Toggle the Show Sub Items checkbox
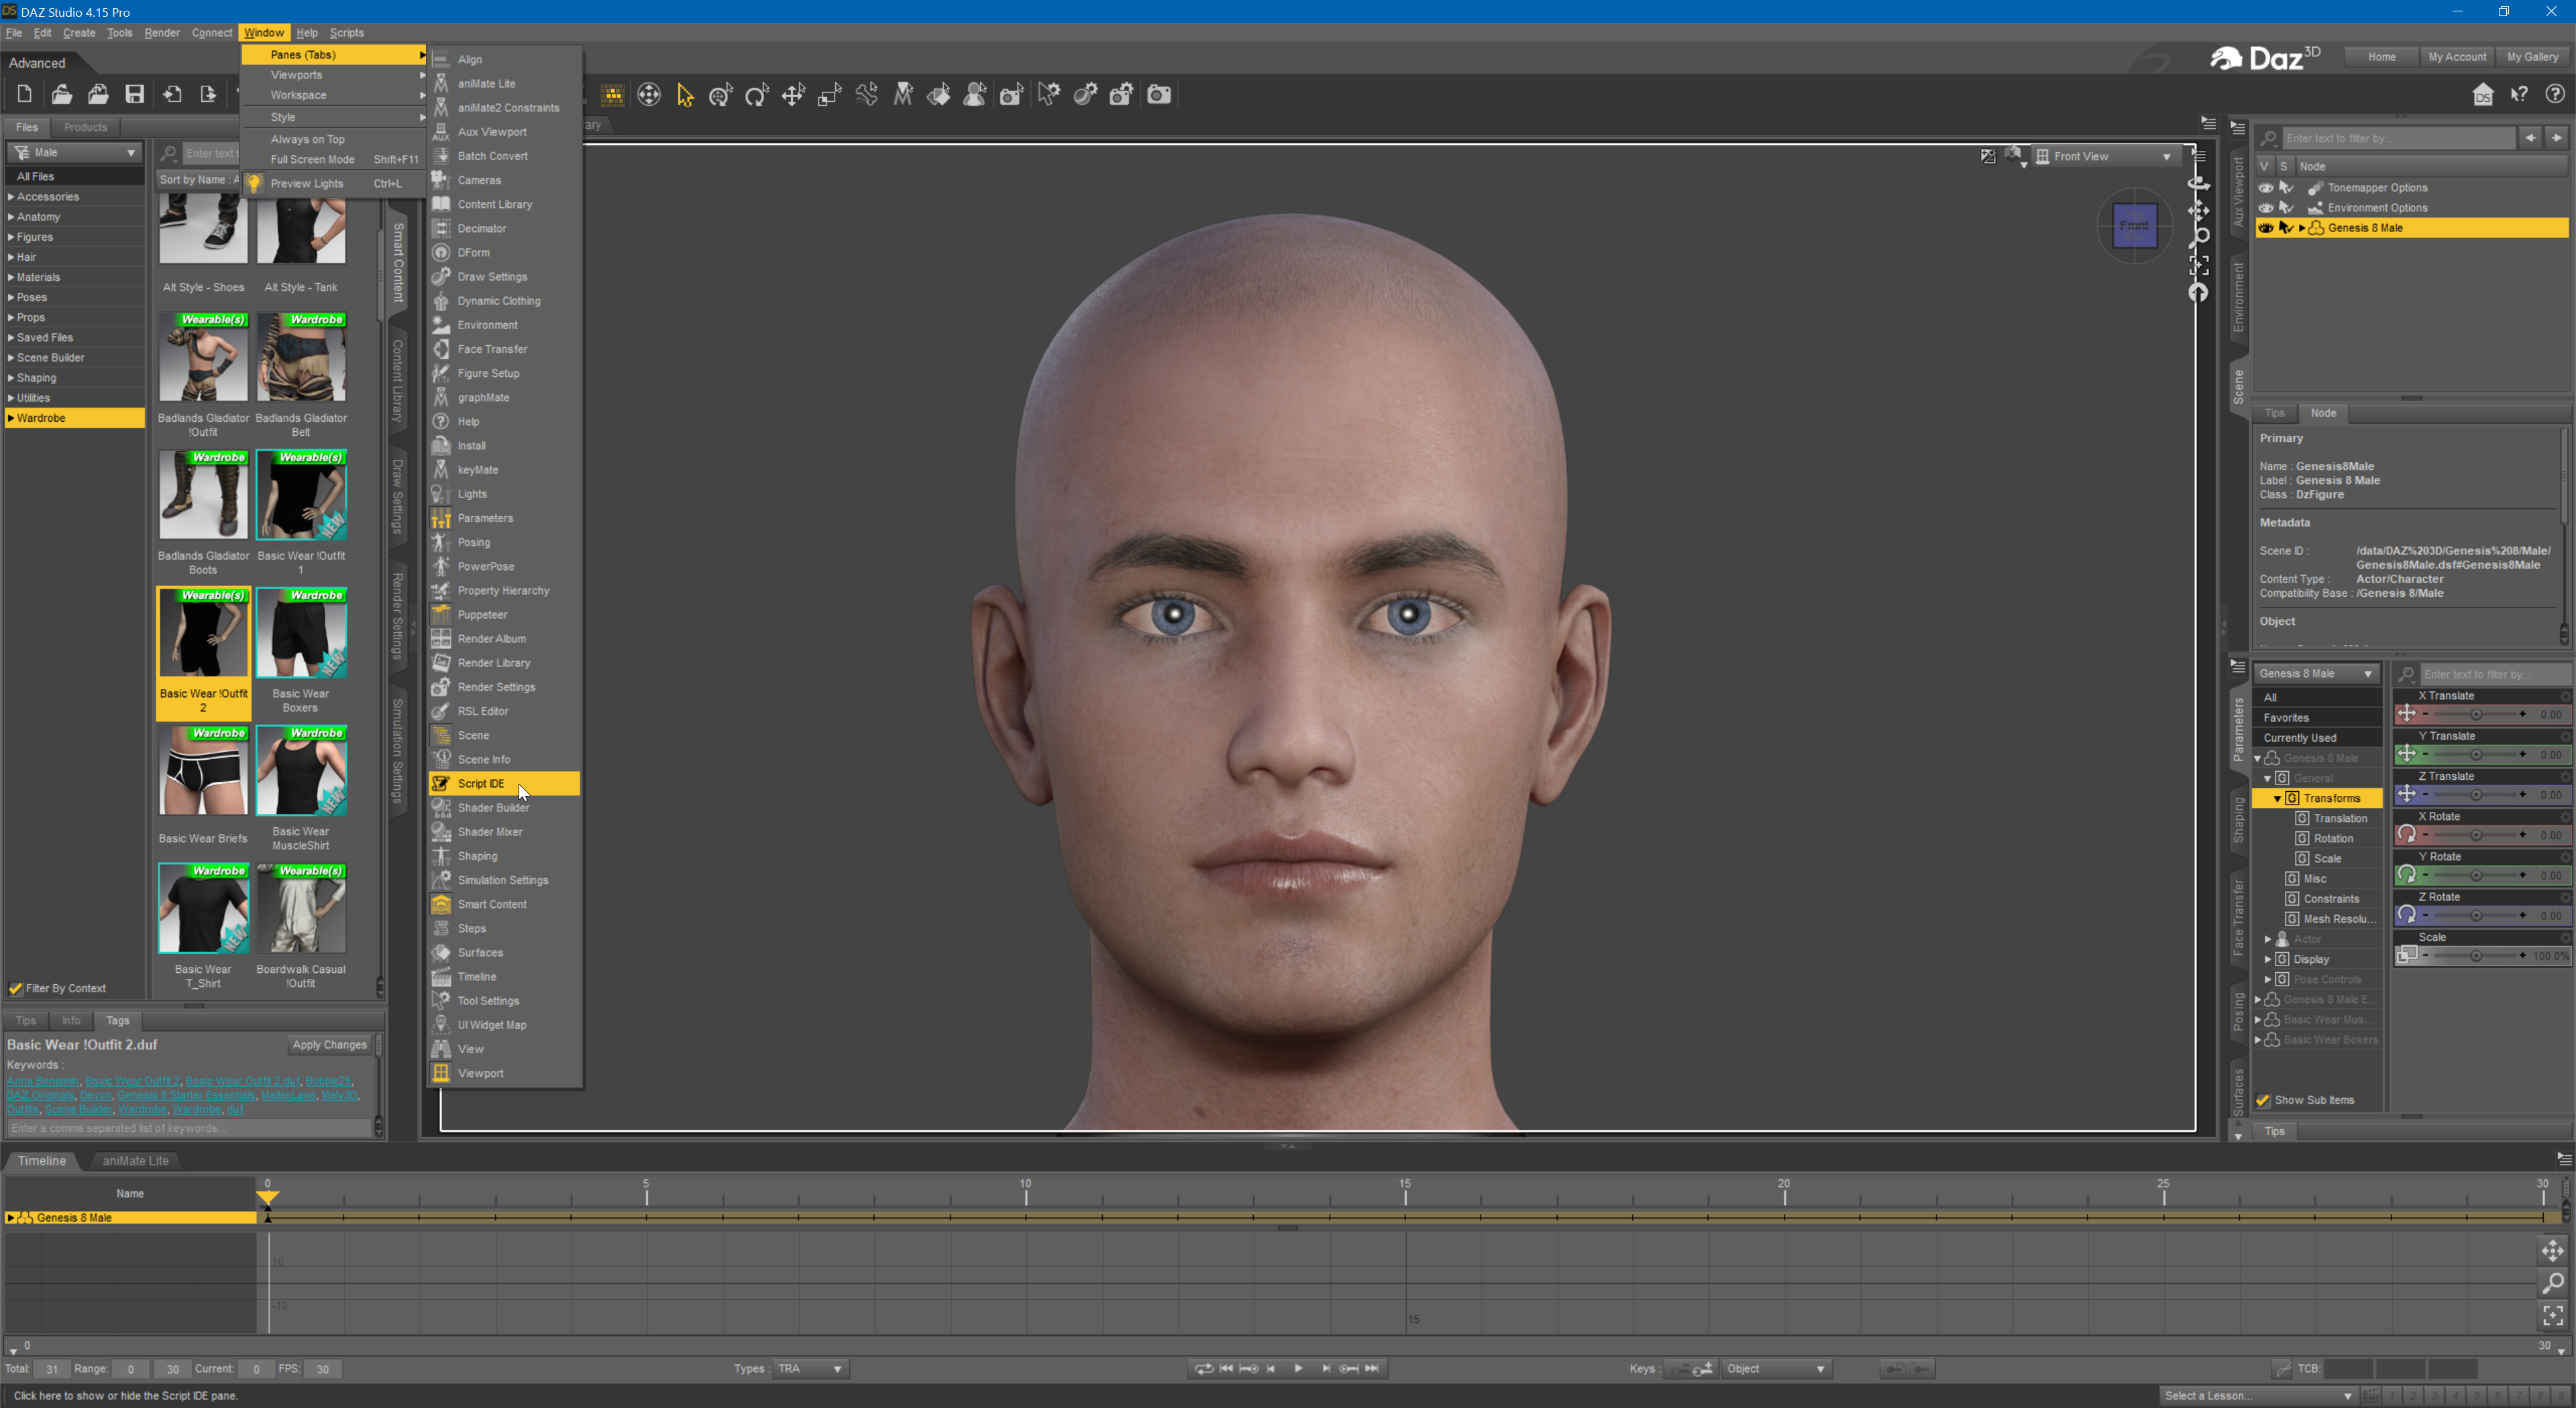Image resolution: width=2576 pixels, height=1408 pixels. coord(2264,1100)
